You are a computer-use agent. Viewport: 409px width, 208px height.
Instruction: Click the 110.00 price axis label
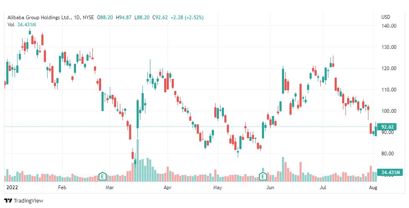point(389,90)
